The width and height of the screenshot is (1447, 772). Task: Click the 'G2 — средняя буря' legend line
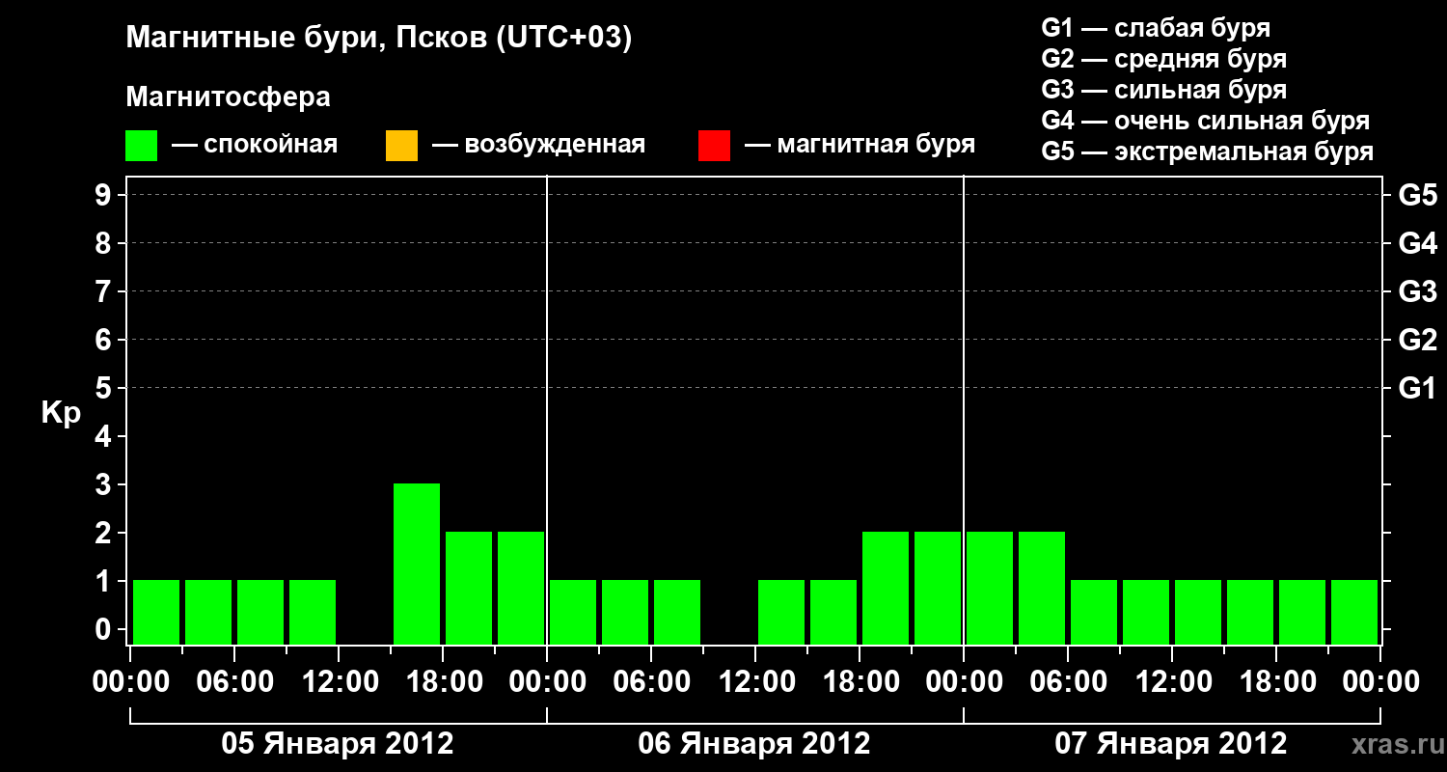[x=1164, y=59]
